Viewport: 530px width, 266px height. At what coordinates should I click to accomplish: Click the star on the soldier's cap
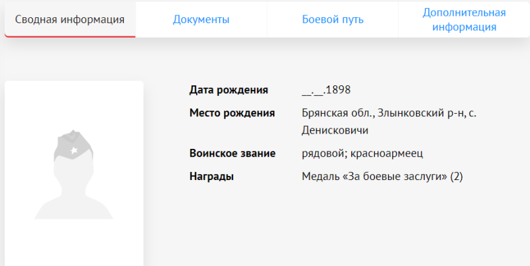pyautogui.click(x=74, y=152)
